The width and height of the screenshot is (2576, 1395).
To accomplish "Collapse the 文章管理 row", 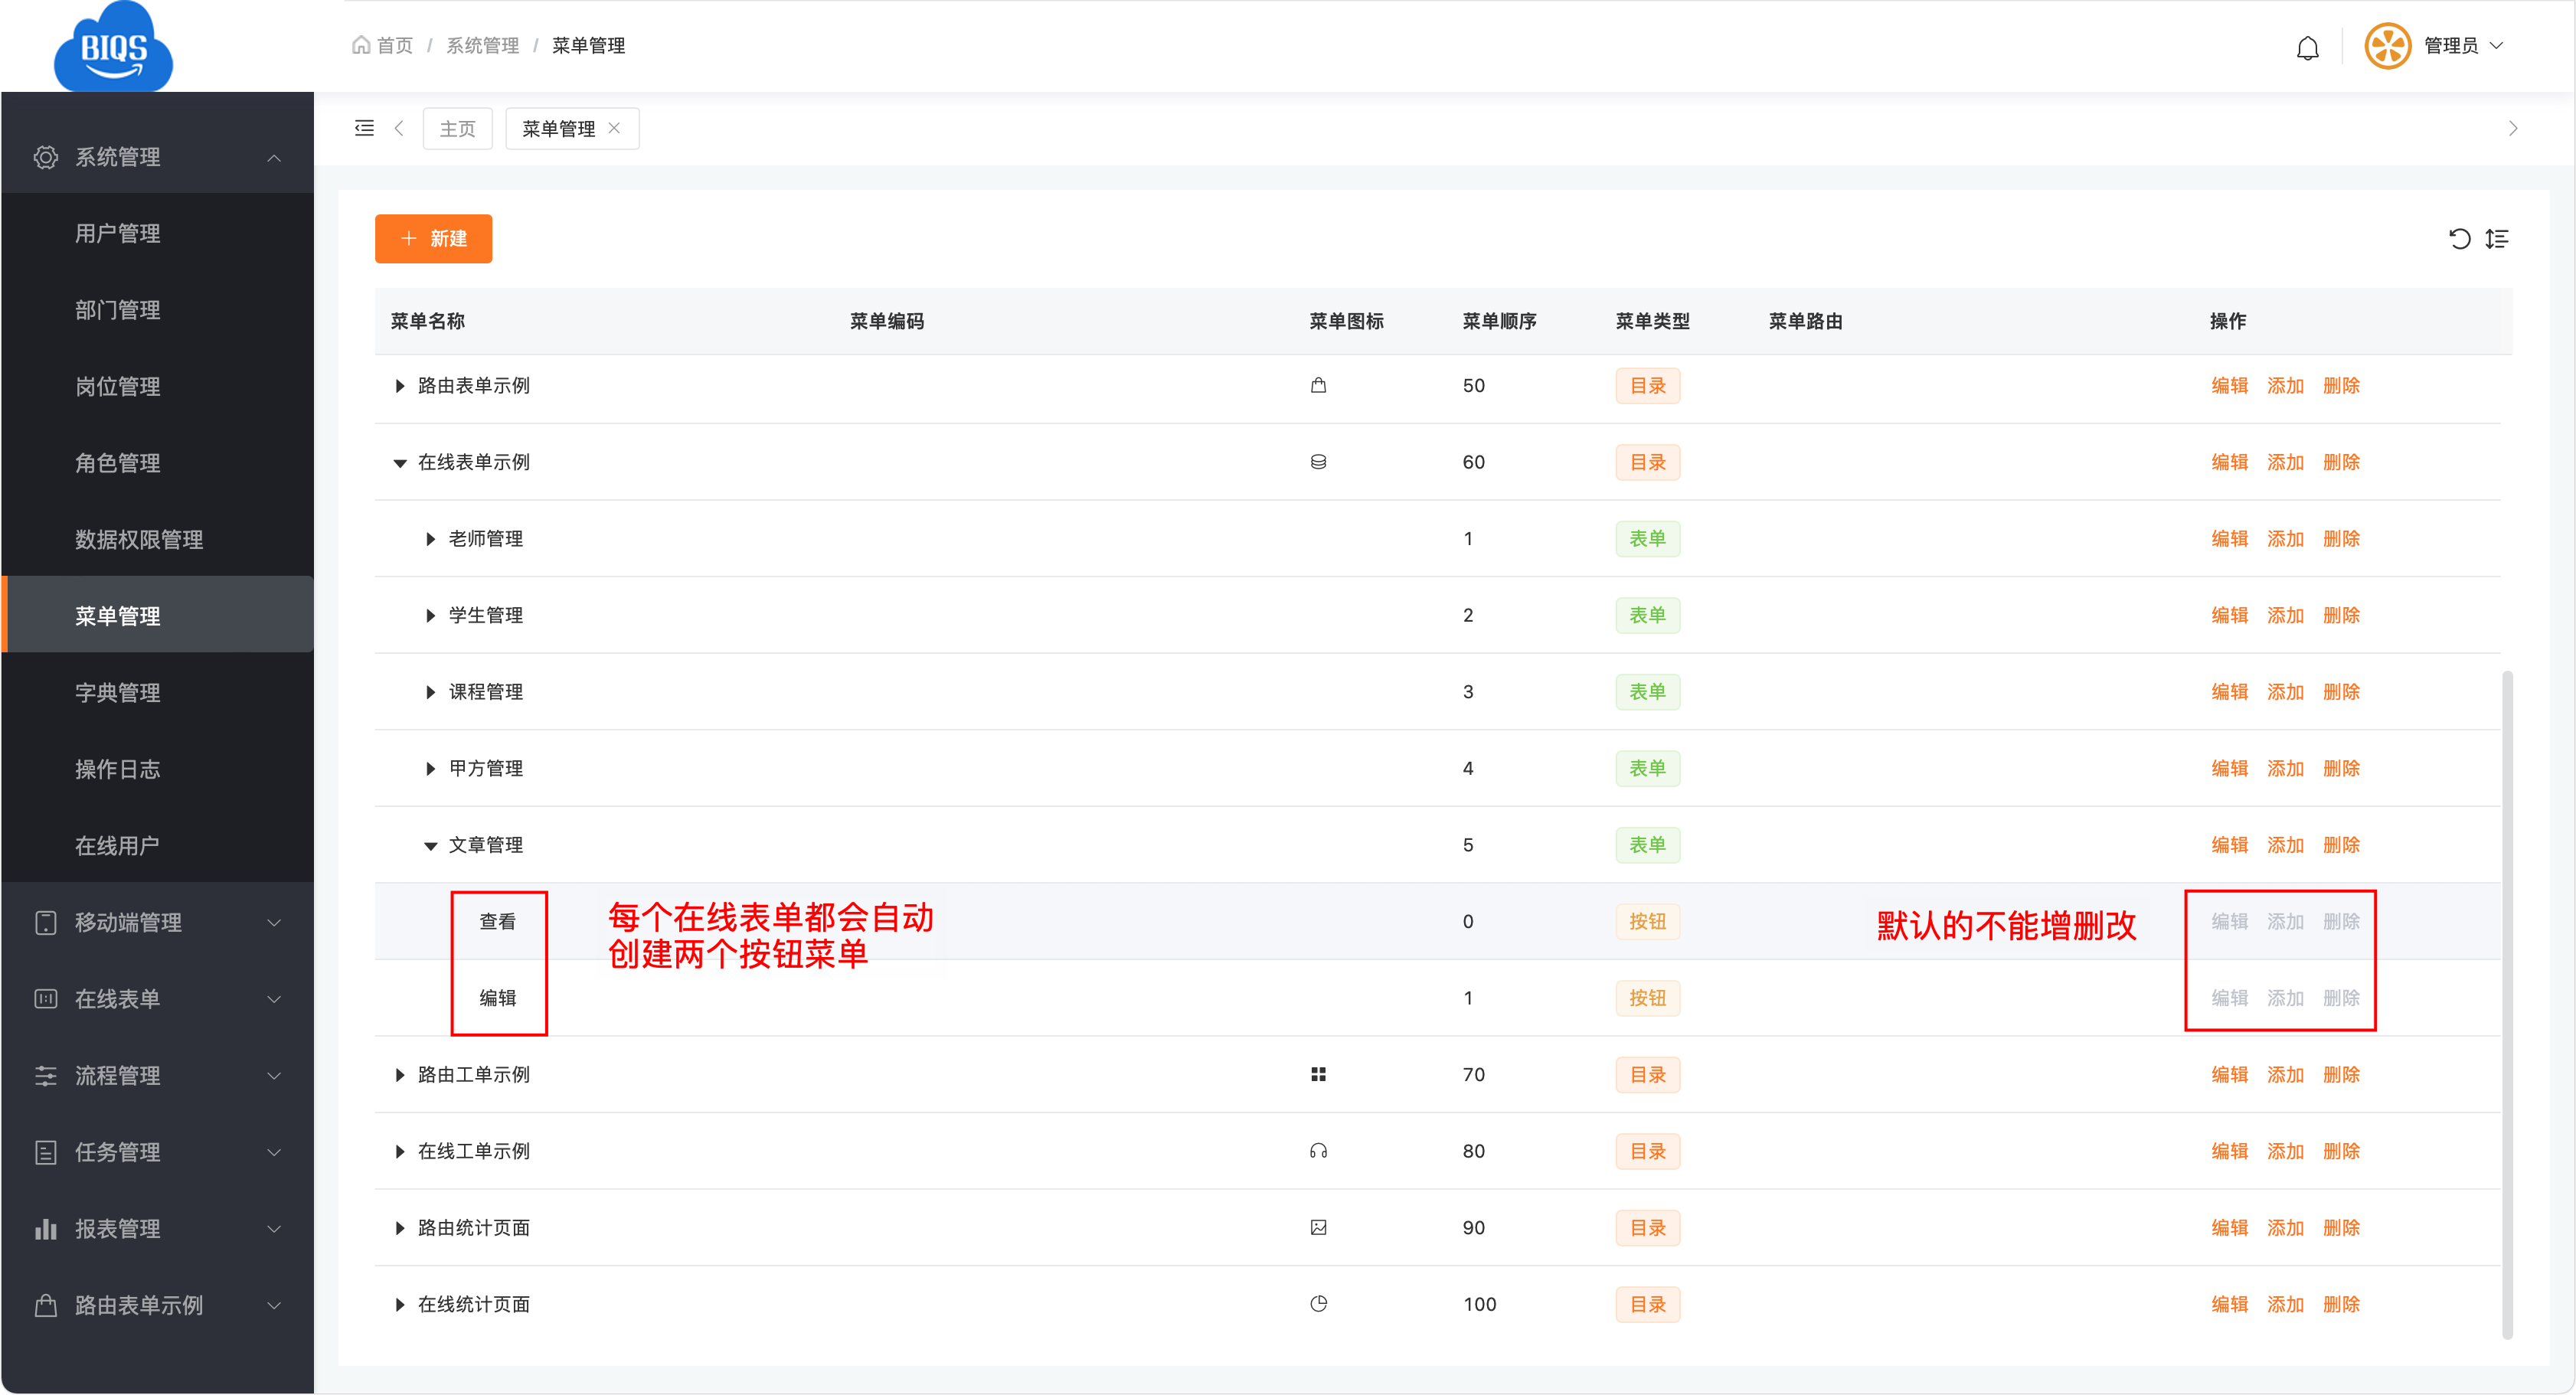I will 431,846.
